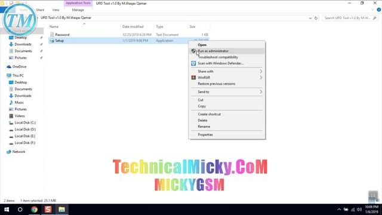This screenshot has height=215, width=382.
Task: Select This PC in navigation pane
Action: click(x=18, y=76)
